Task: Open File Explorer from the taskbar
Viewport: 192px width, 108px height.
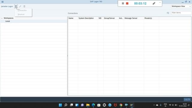Action: tap(88, 105)
